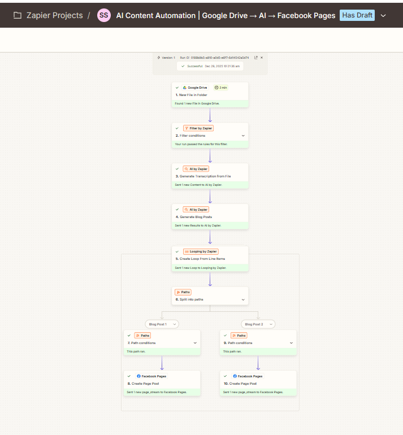Click the folder icon beside Zapier Projects
Viewport: 403px width, 435px height.
click(18, 15)
